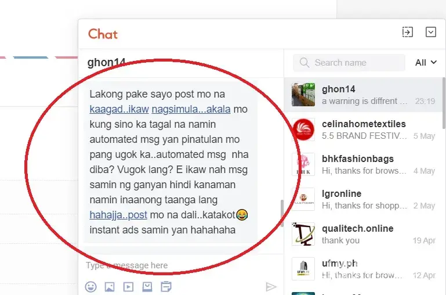Attach a video to the message

click(128, 286)
